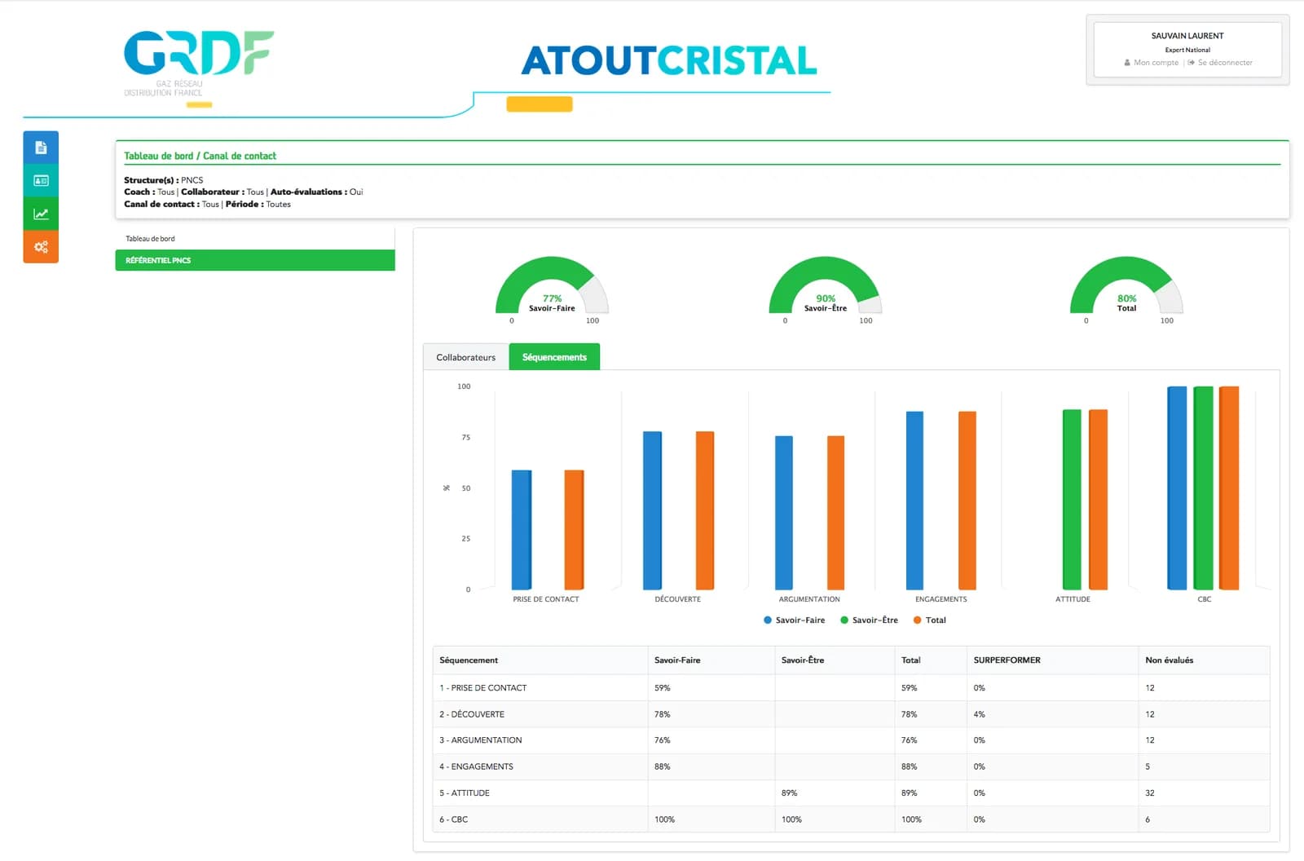
Task: Click blue Savoir-Faire bar for ENGAGEMENTS
Action: [x=914, y=501]
